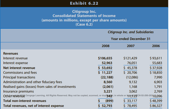
Task: Click the 2008 column header
Action: pos(105,46)
